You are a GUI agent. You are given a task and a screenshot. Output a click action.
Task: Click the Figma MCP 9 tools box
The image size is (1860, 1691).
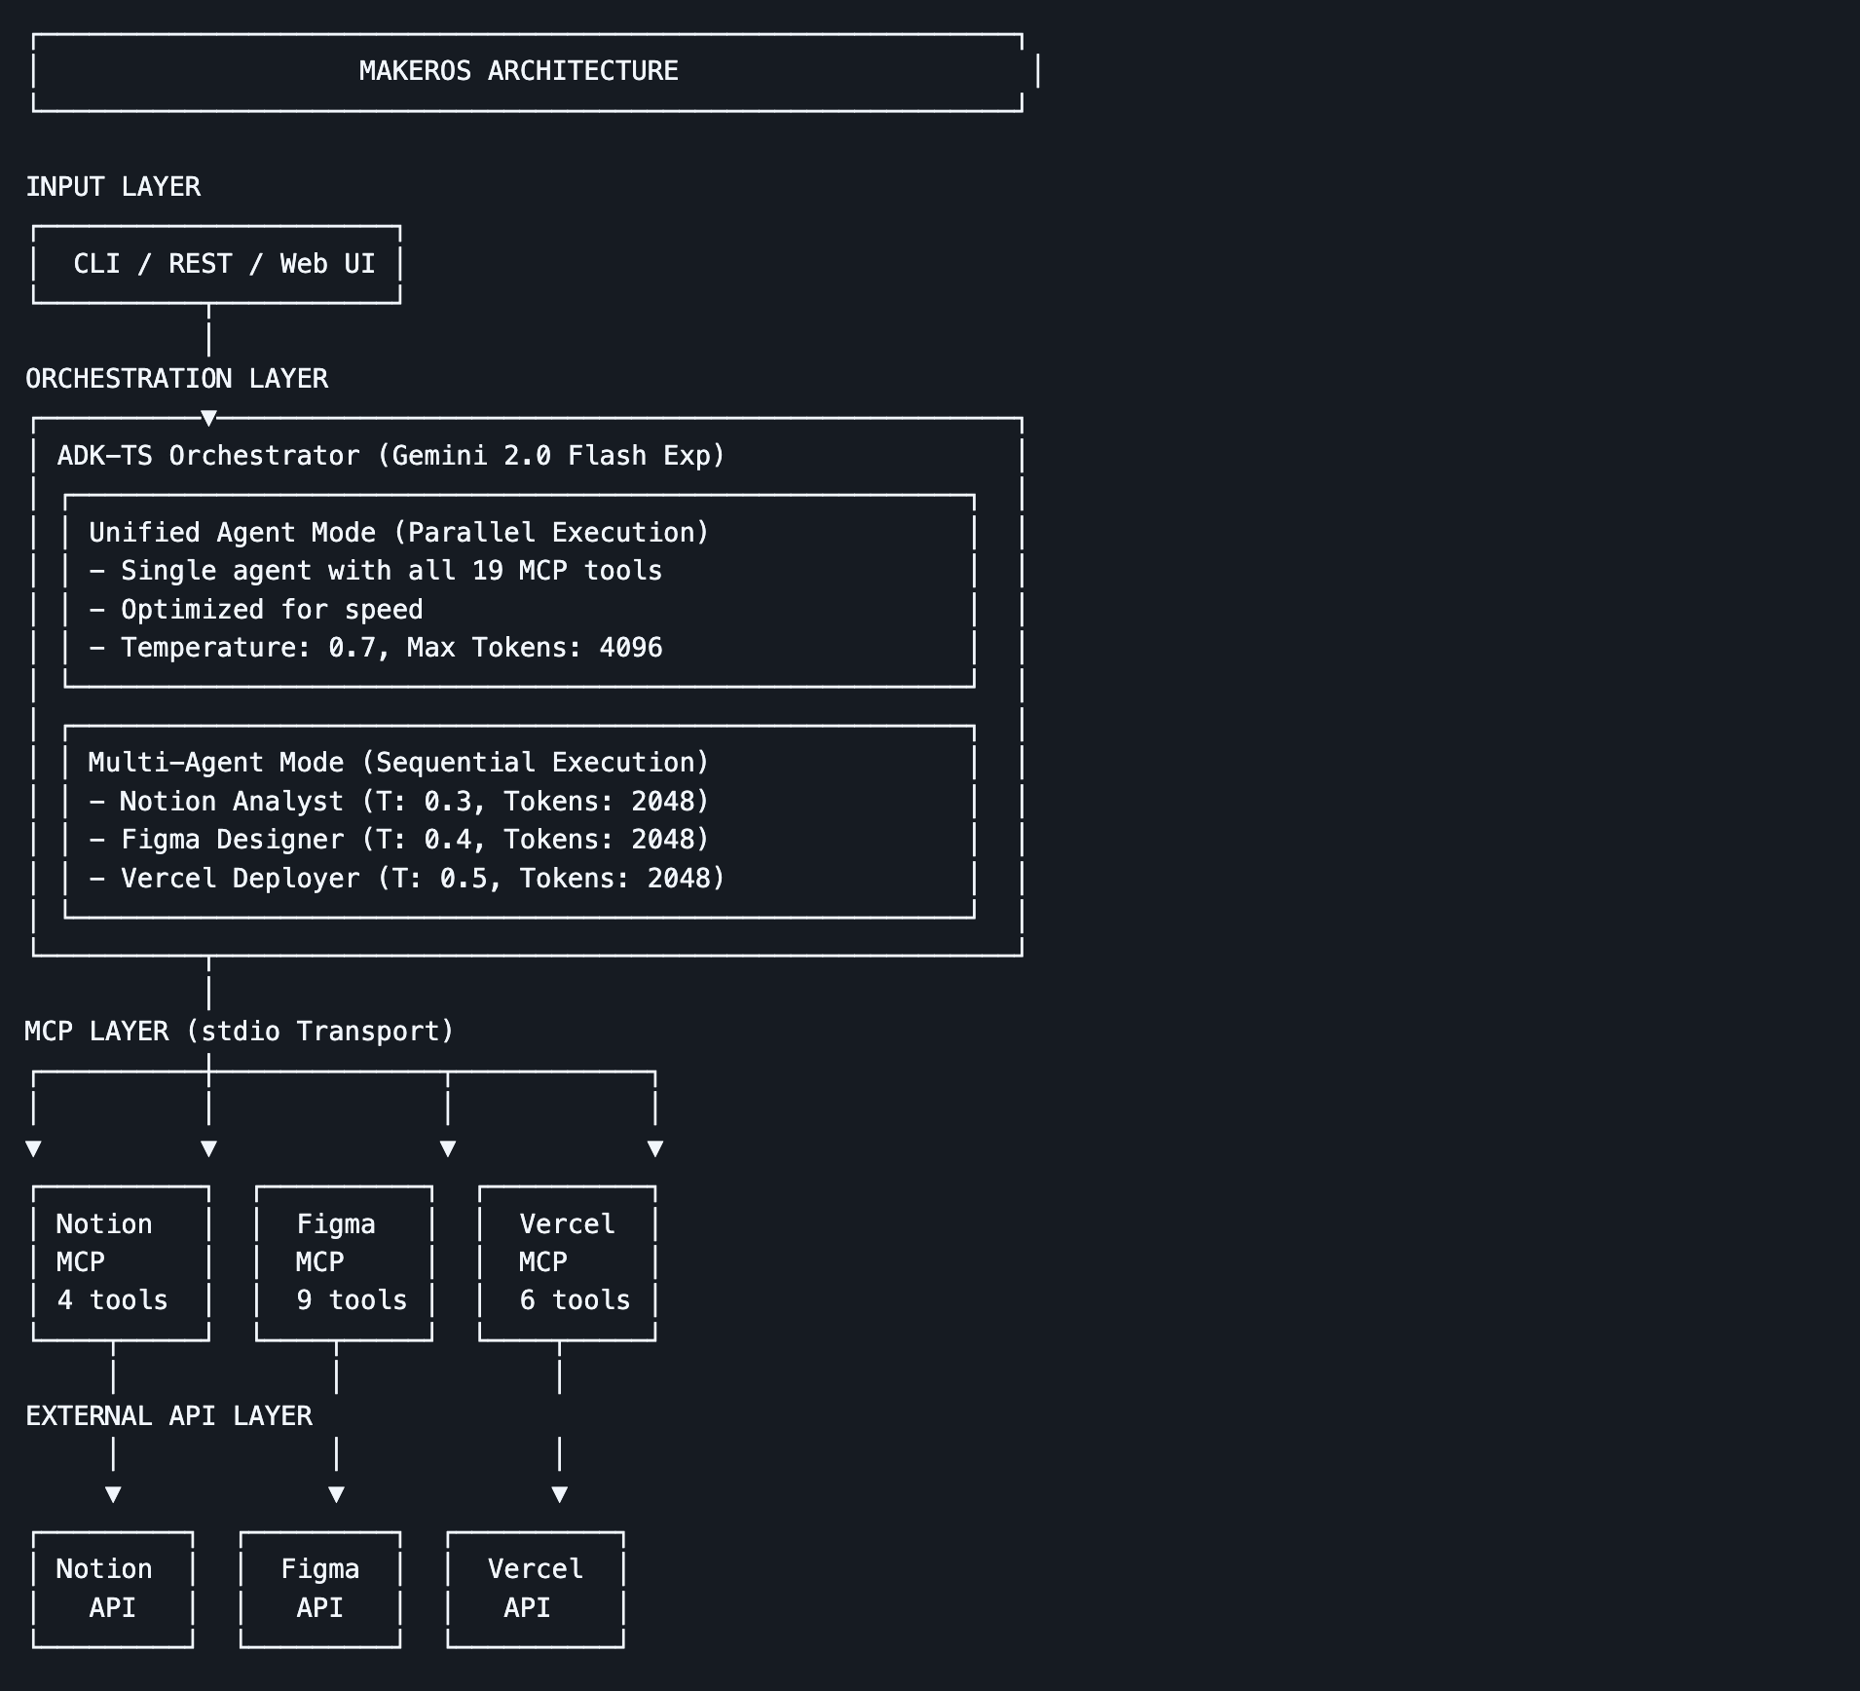(344, 1263)
